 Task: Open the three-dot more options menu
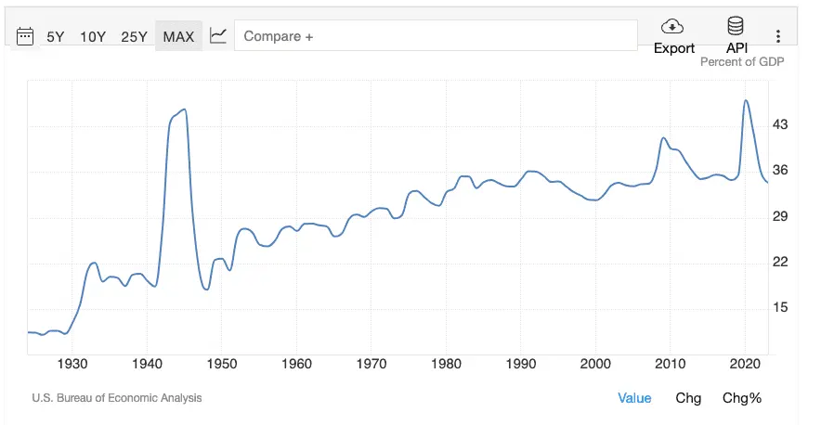pyautogui.click(x=778, y=37)
